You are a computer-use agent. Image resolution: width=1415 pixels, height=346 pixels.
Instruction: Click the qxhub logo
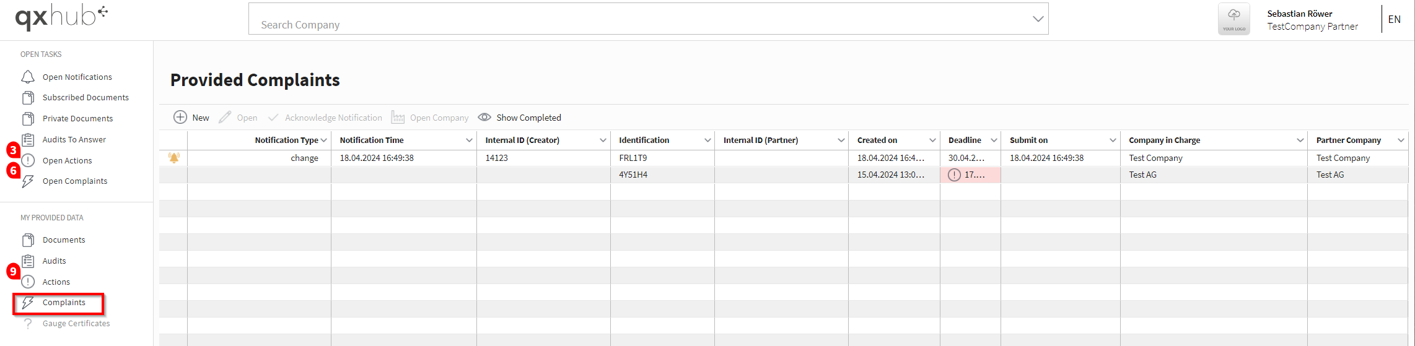click(61, 17)
